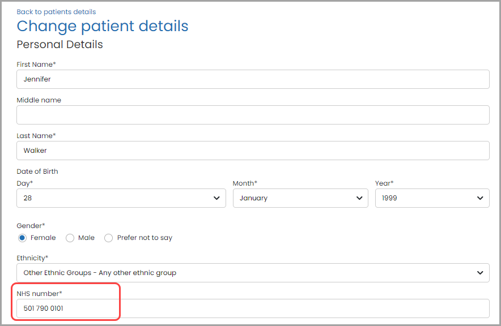Image resolution: width=501 pixels, height=326 pixels.
Task: Click the NHS number label text
Action: click(39, 294)
